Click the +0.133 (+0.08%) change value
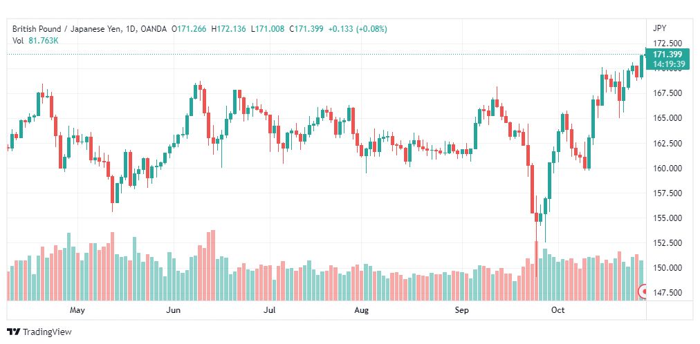 [358, 29]
